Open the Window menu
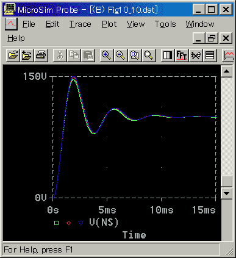 (200, 24)
